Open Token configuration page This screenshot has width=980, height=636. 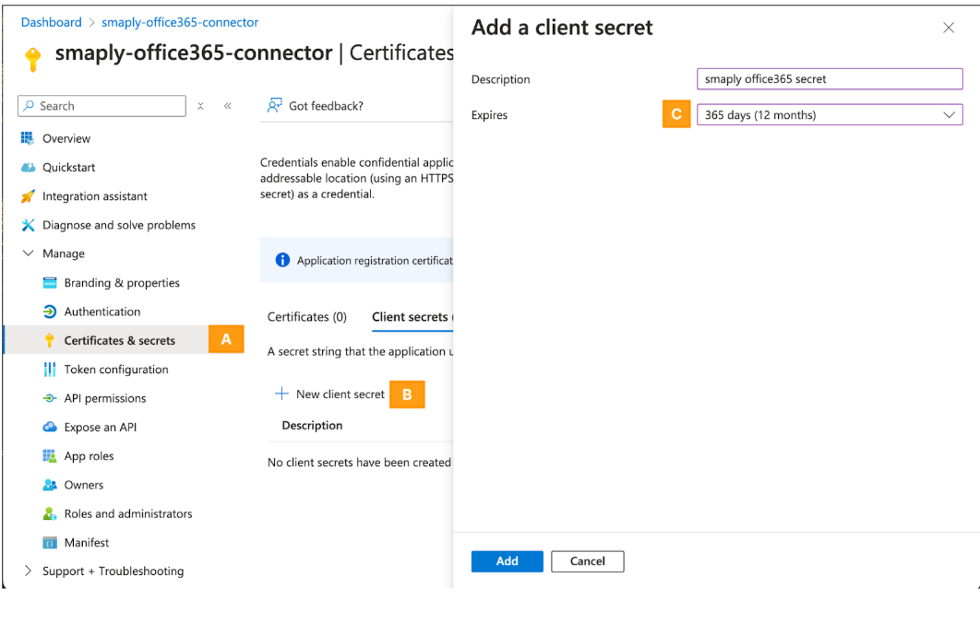116,370
